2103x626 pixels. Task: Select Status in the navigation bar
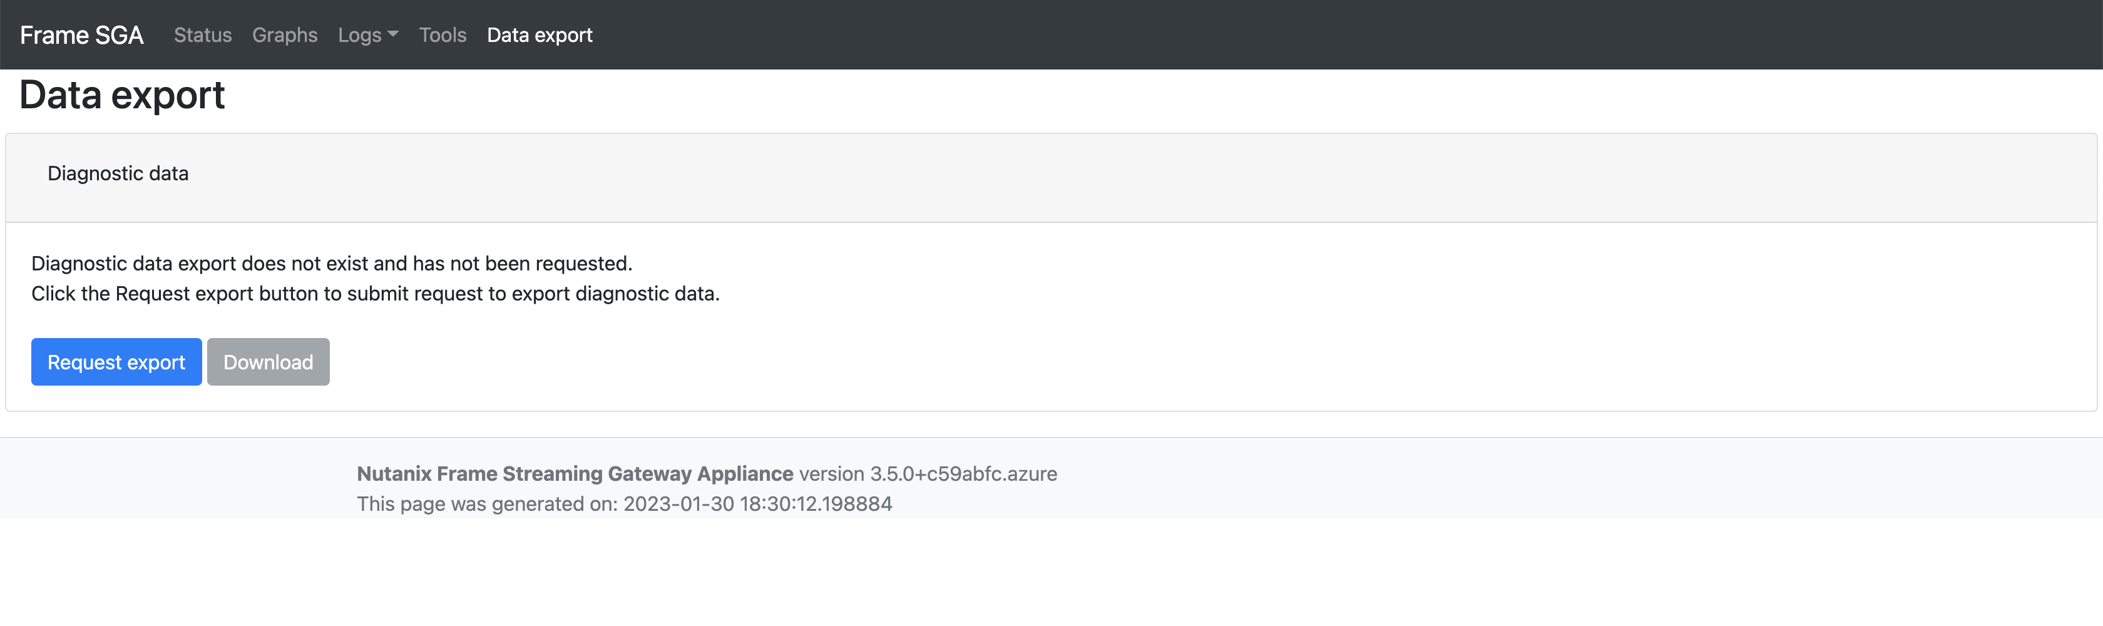pos(202,34)
